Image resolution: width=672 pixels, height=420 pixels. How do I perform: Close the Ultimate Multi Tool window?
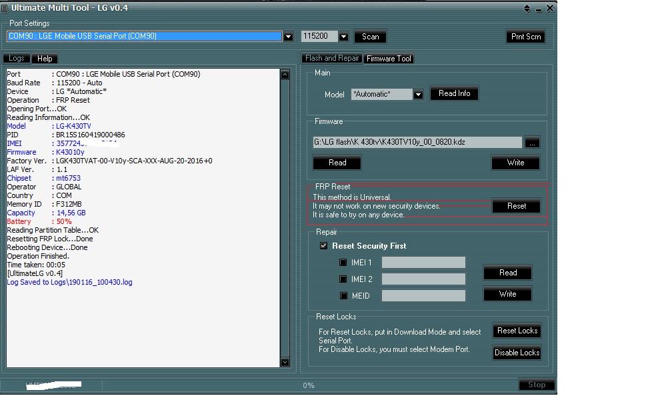(550, 8)
